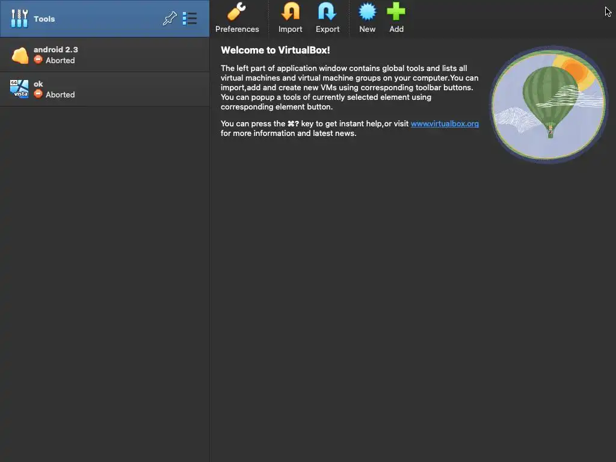Viewport: 616px width, 462px height.
Task: Click the Import appliance arrow icon
Action: [291, 11]
